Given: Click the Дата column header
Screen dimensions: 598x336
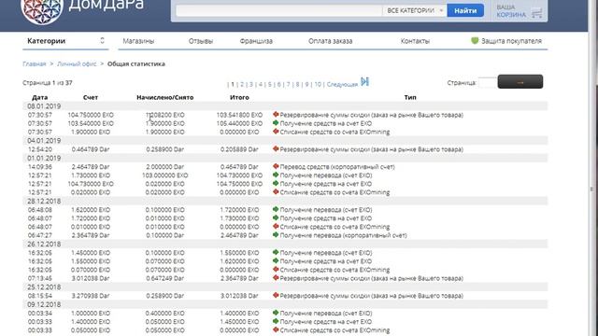Looking at the screenshot, I should tap(39, 97).
